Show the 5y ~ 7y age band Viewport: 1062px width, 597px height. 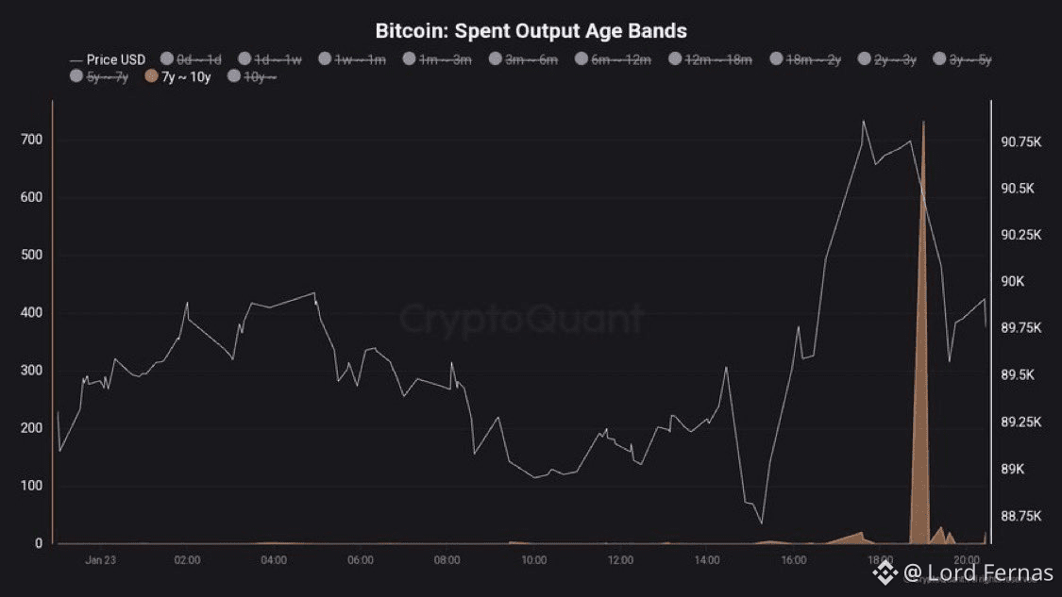point(76,76)
